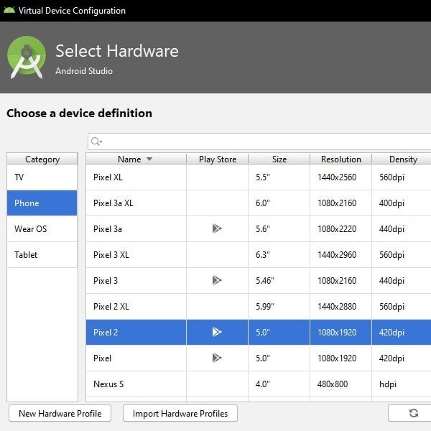
Task: Click the 1080x2220 resolution cell
Action: pos(340,229)
